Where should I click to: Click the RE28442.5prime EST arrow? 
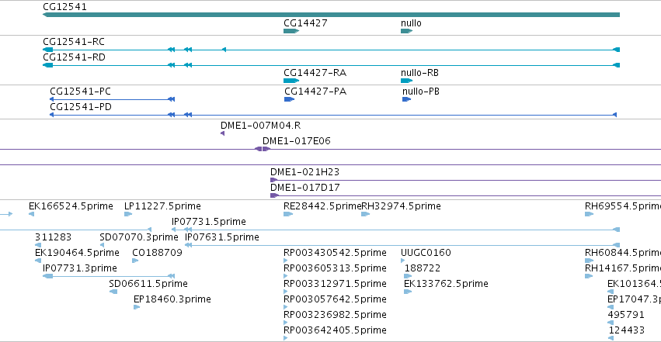click(288, 214)
